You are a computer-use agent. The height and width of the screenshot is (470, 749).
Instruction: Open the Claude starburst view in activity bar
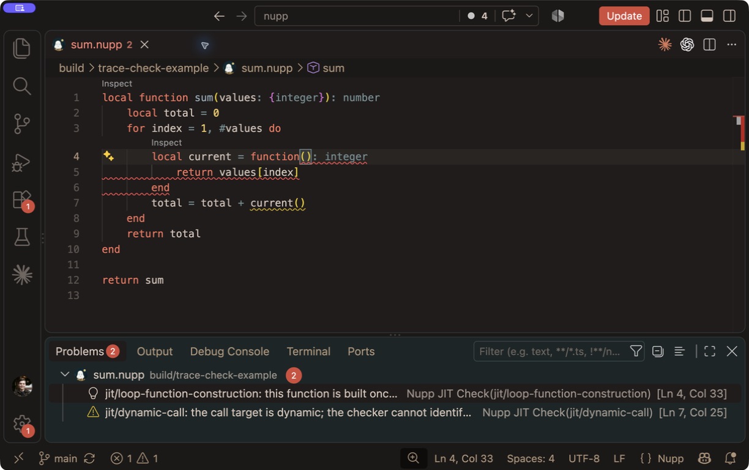pos(22,275)
